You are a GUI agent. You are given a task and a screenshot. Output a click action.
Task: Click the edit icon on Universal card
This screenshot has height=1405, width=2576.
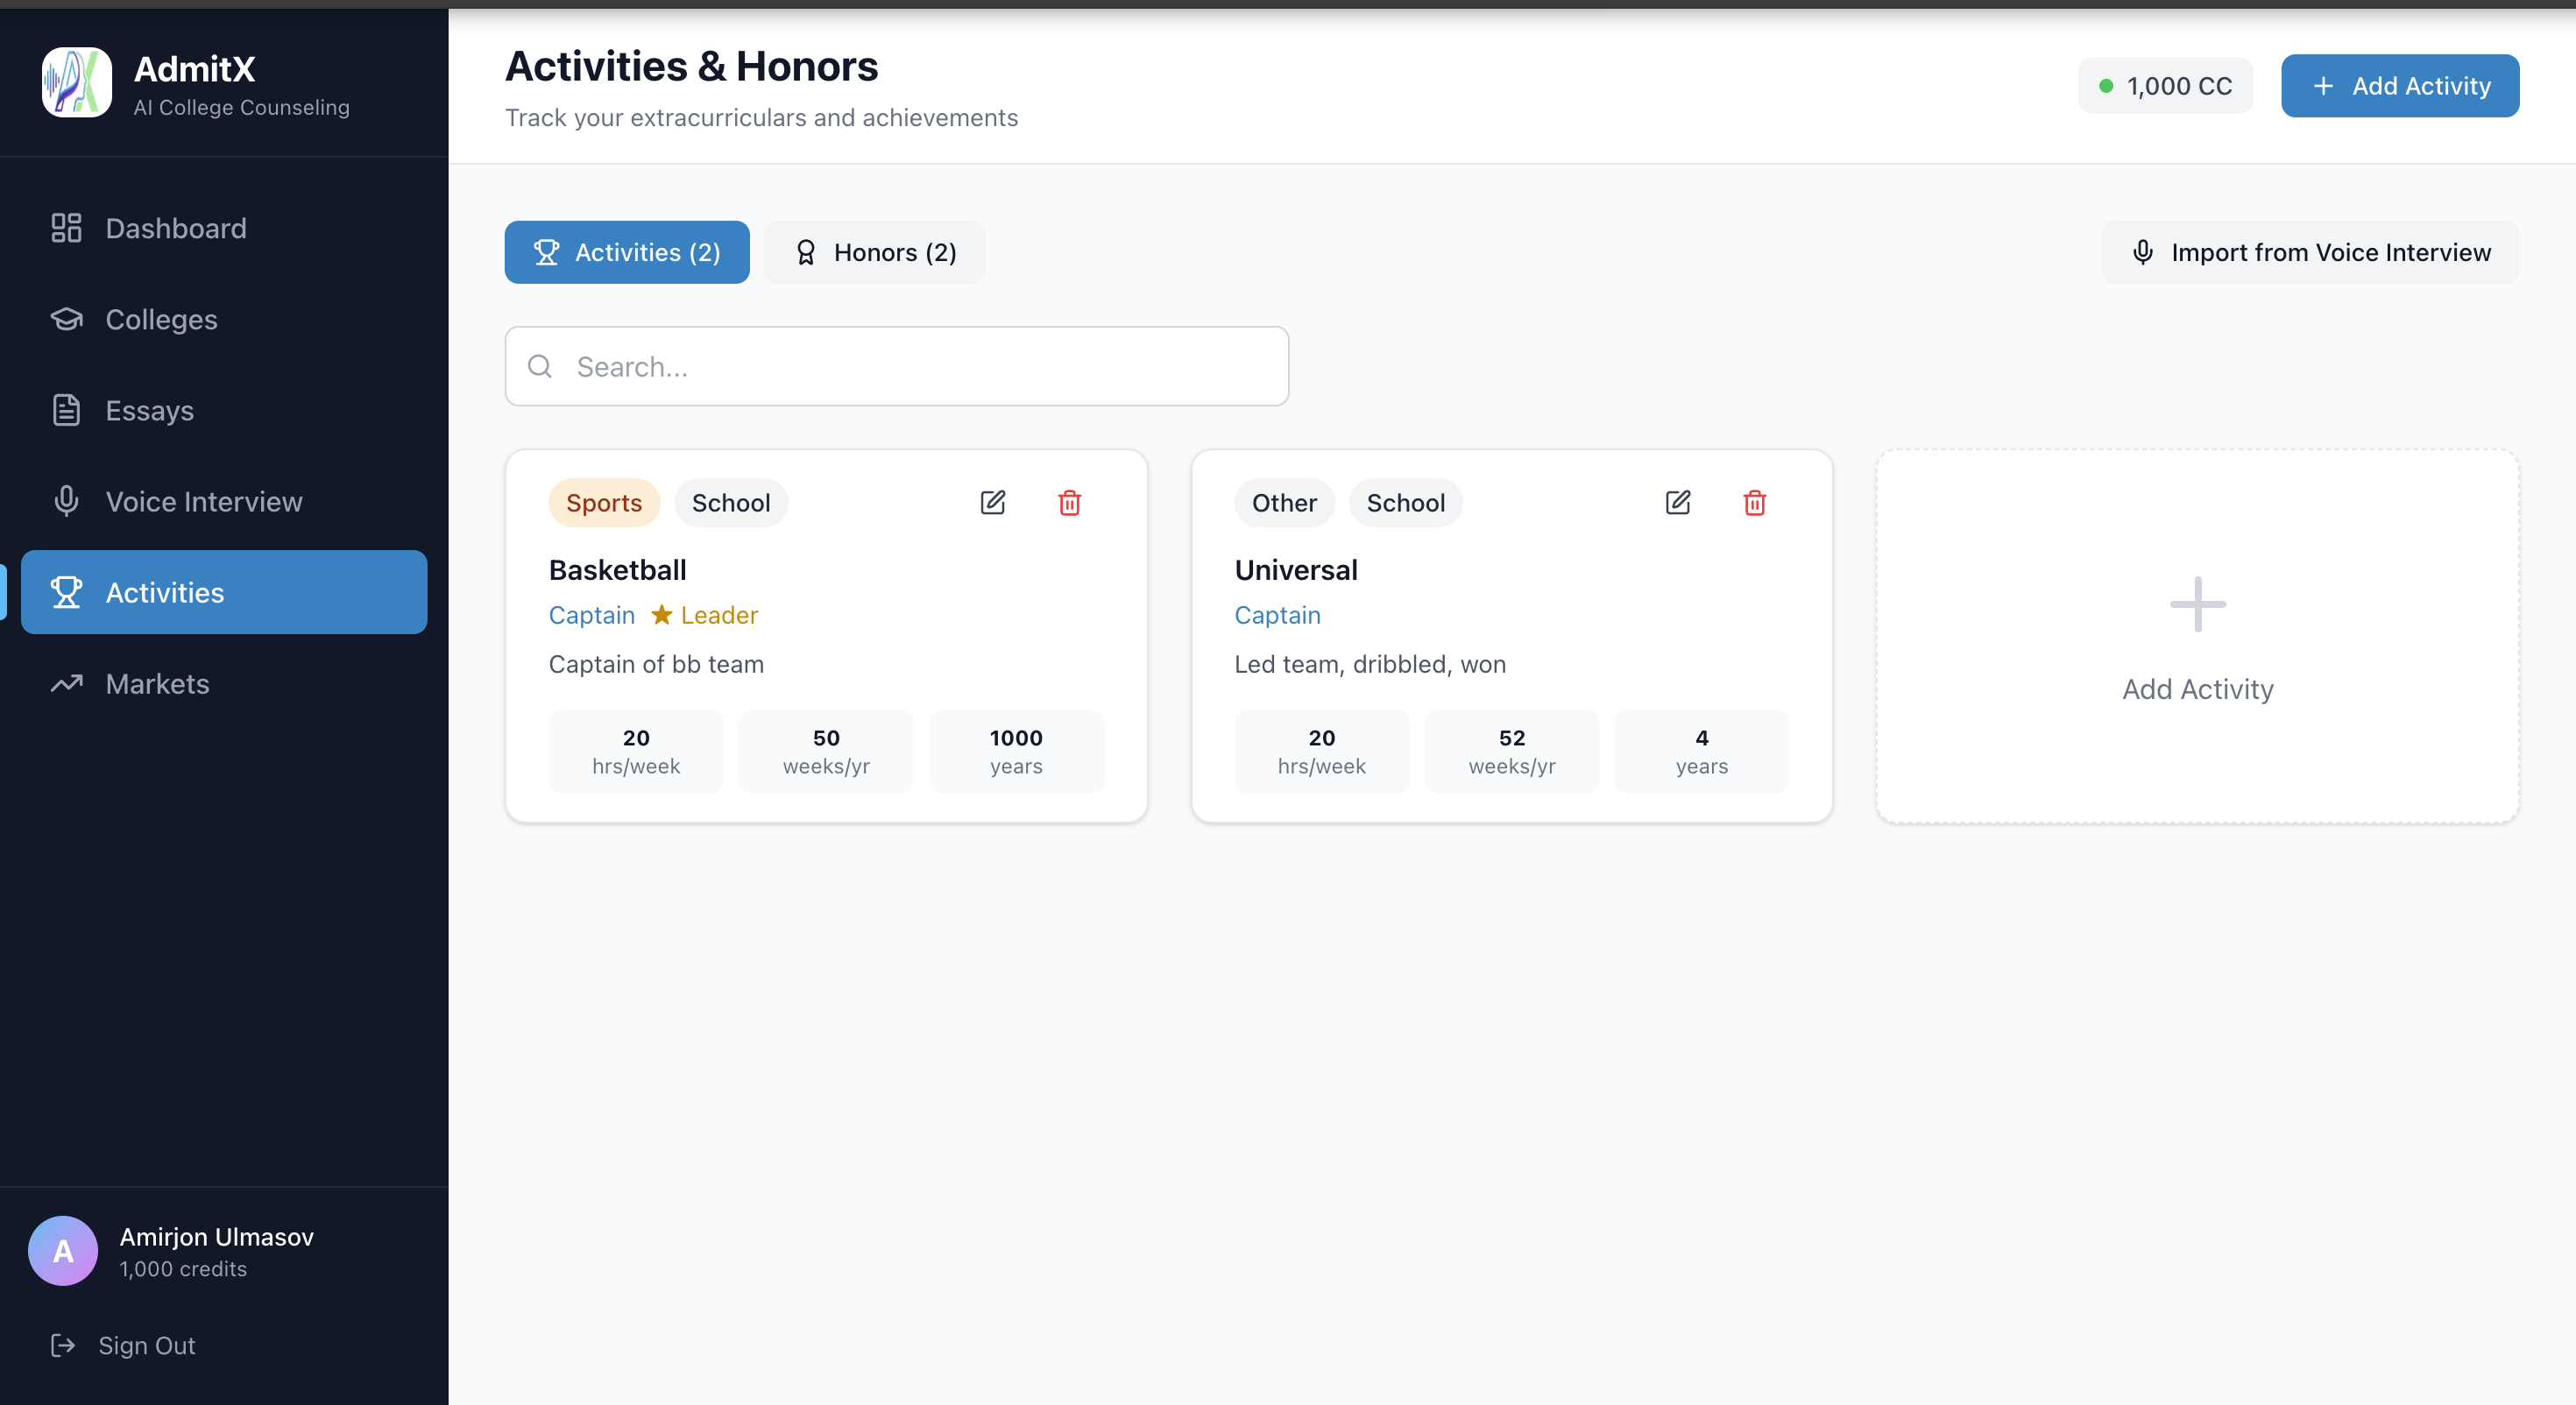pyautogui.click(x=1677, y=502)
